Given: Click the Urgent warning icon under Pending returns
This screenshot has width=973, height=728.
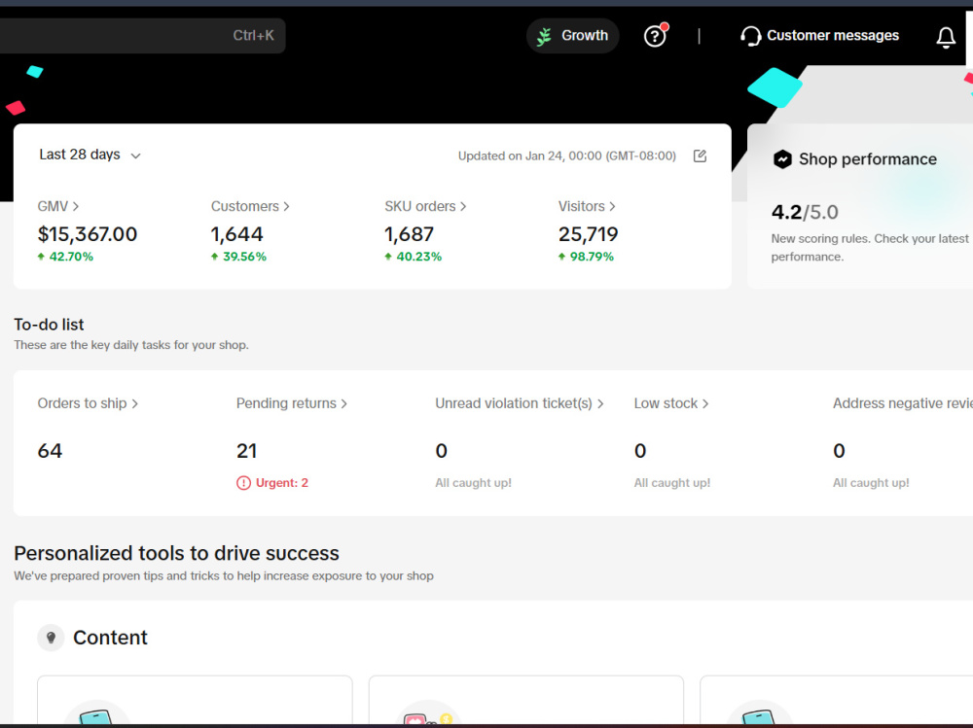Looking at the screenshot, I should 243,483.
